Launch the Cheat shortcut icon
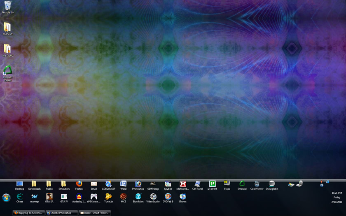 20,198
